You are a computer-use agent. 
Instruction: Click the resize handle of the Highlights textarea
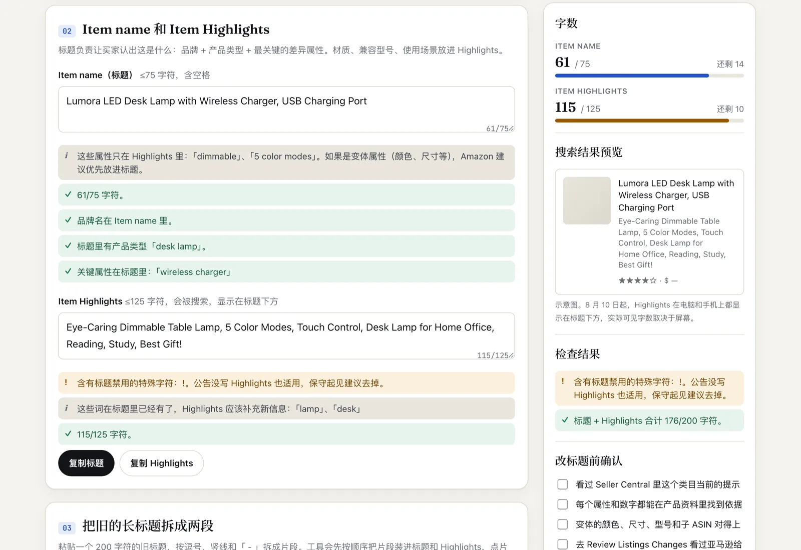(511, 355)
